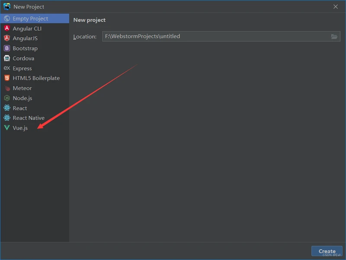Screen dimensions: 346x260
Task: Open folder browser for Location field
Action: [x=334, y=36]
